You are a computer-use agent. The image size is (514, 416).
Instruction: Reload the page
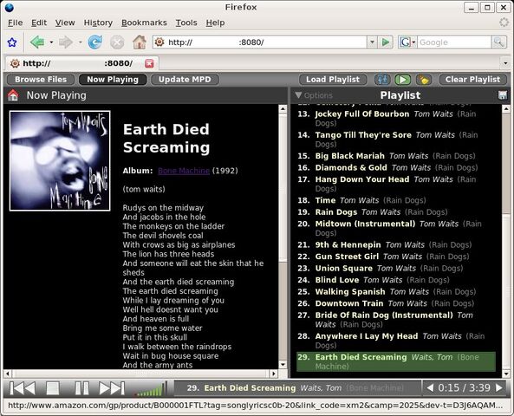(x=95, y=42)
